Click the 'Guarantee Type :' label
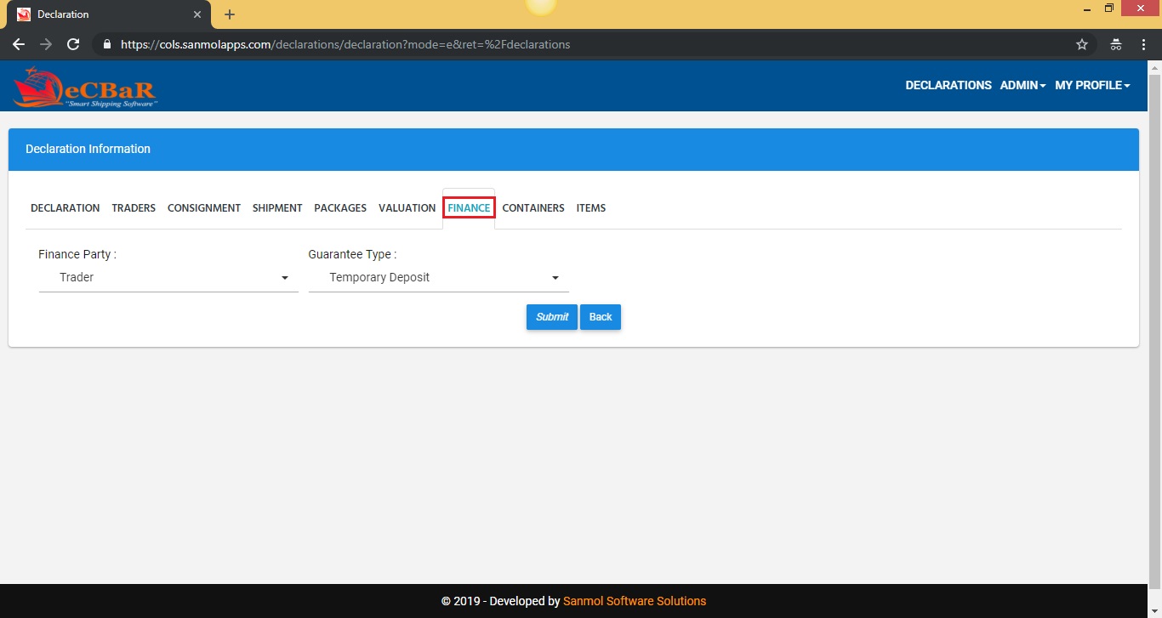 (x=352, y=254)
